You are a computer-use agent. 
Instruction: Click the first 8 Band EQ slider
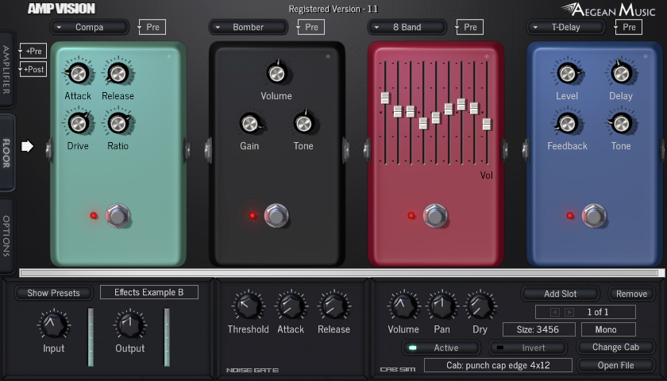(385, 113)
